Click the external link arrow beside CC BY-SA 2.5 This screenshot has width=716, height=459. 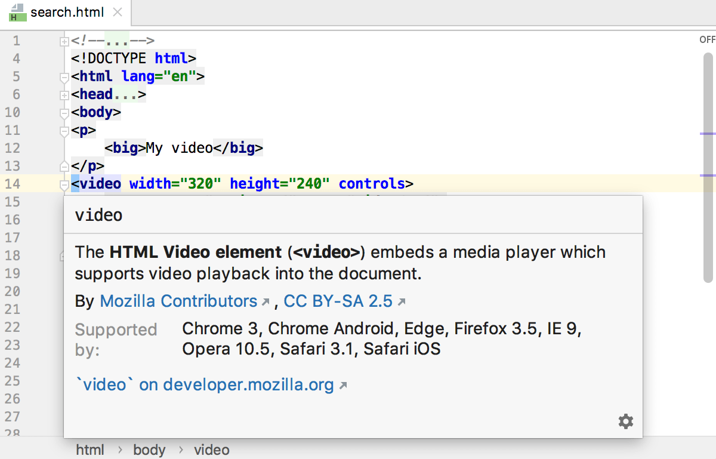coord(401,302)
